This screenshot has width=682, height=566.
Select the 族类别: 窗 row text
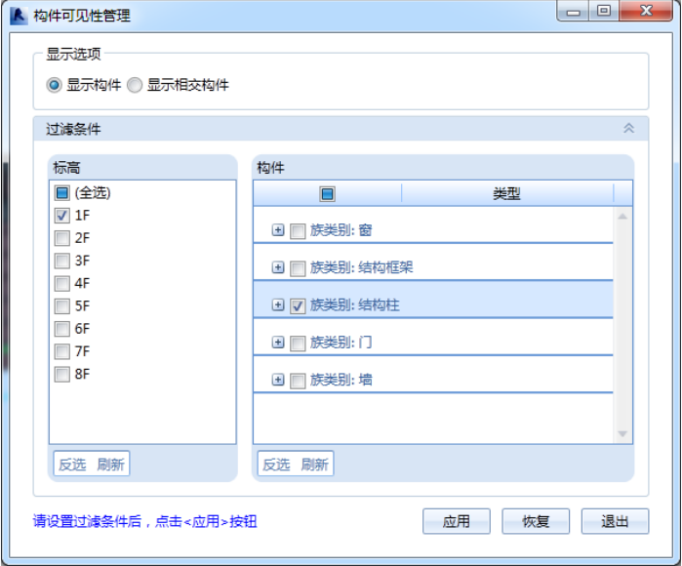tap(341, 229)
